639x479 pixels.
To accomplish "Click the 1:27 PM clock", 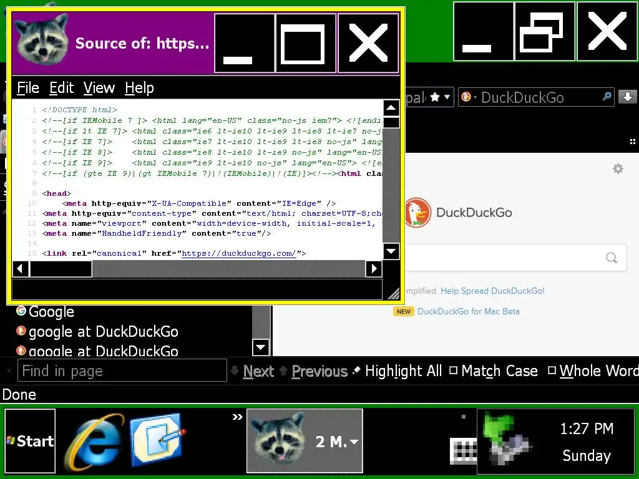I will [587, 429].
